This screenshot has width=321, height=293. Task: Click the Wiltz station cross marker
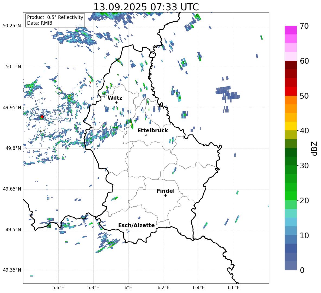pyautogui.click(x=116, y=102)
